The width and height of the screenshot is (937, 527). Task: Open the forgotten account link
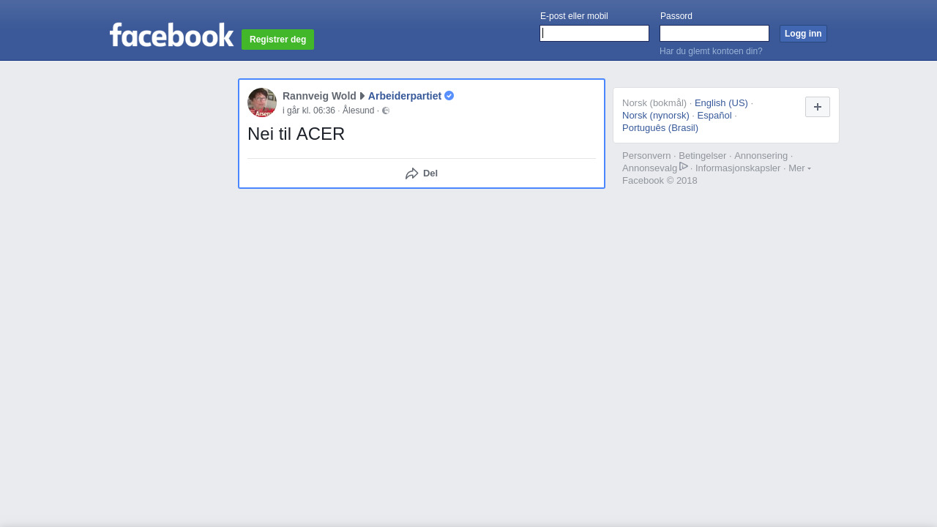711,51
